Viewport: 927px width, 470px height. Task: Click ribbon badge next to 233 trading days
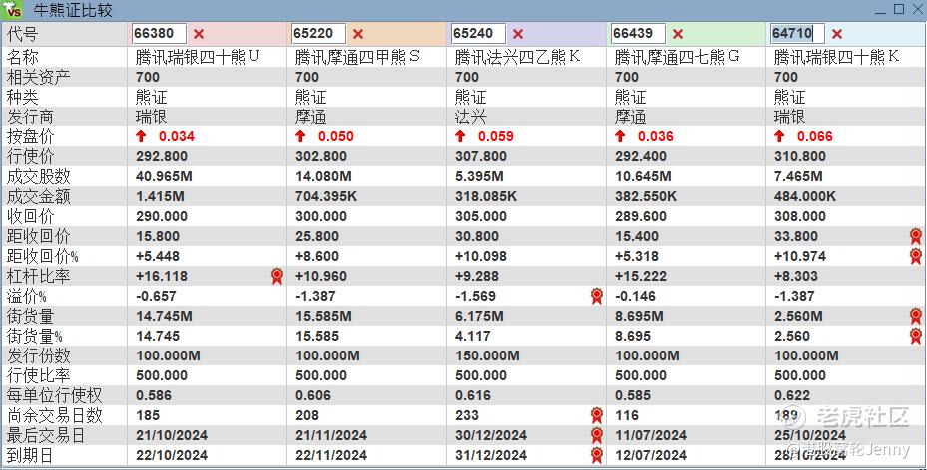pyautogui.click(x=597, y=416)
